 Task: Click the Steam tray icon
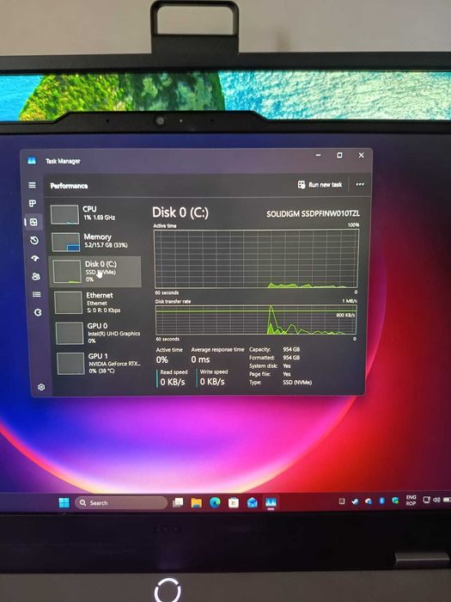point(355,501)
